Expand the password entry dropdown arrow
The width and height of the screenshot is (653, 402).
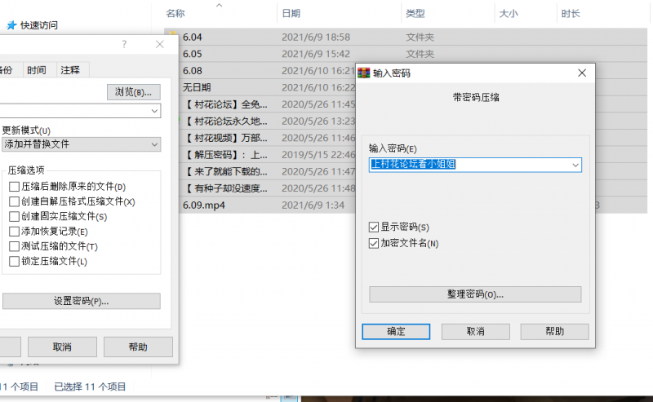pos(575,165)
